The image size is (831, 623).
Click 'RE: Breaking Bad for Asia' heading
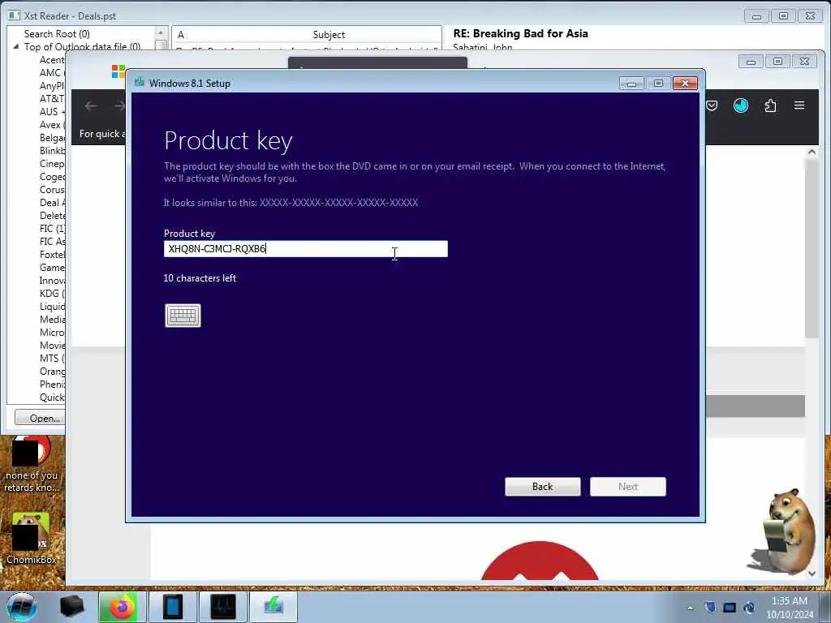520,33
